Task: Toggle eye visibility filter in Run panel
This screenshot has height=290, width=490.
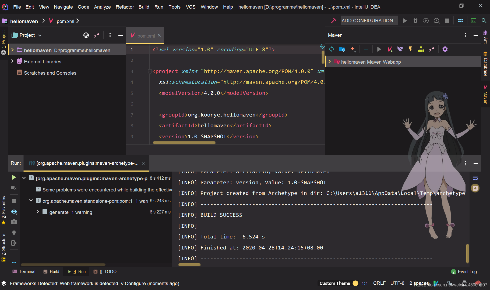Action: [x=14, y=212]
